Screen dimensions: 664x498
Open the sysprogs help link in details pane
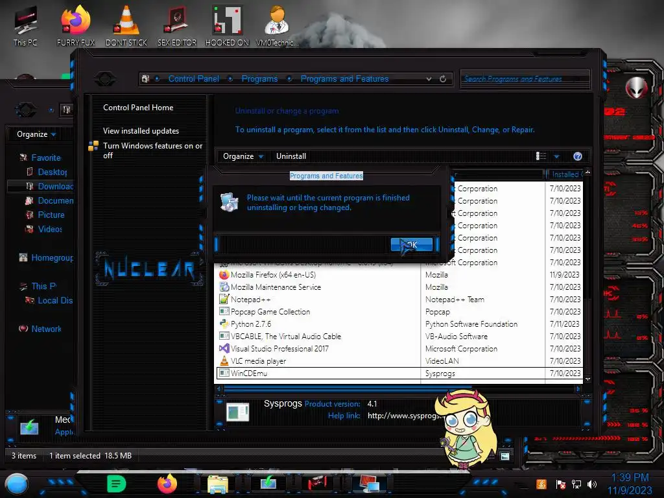pos(403,416)
